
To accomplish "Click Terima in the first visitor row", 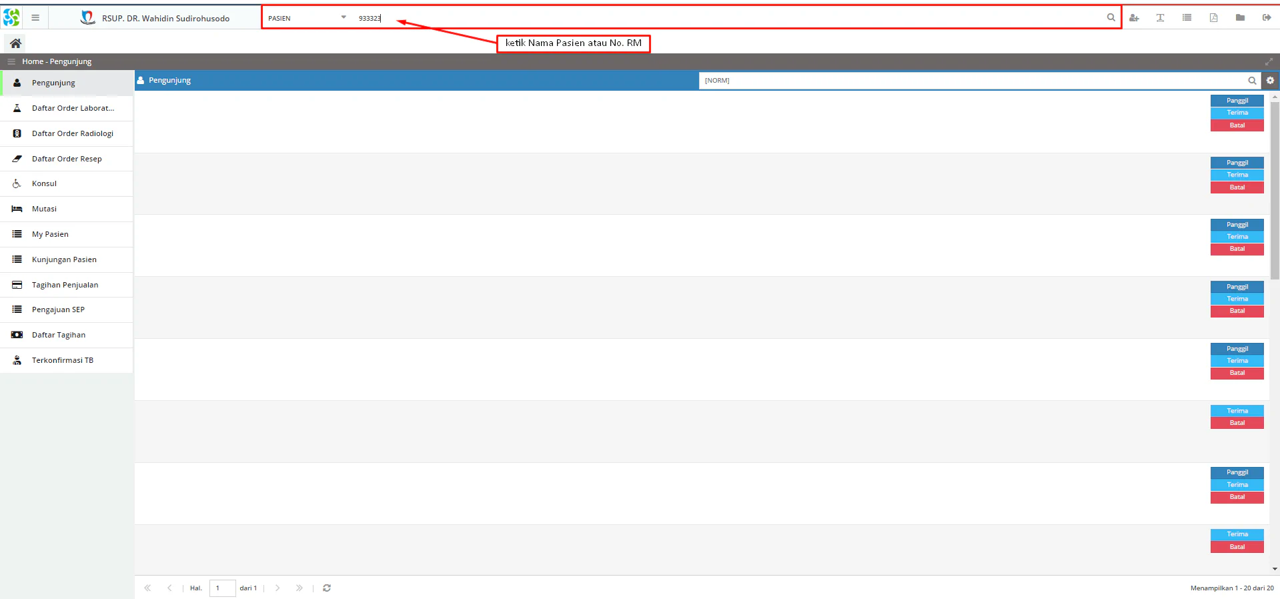I will 1237,113.
